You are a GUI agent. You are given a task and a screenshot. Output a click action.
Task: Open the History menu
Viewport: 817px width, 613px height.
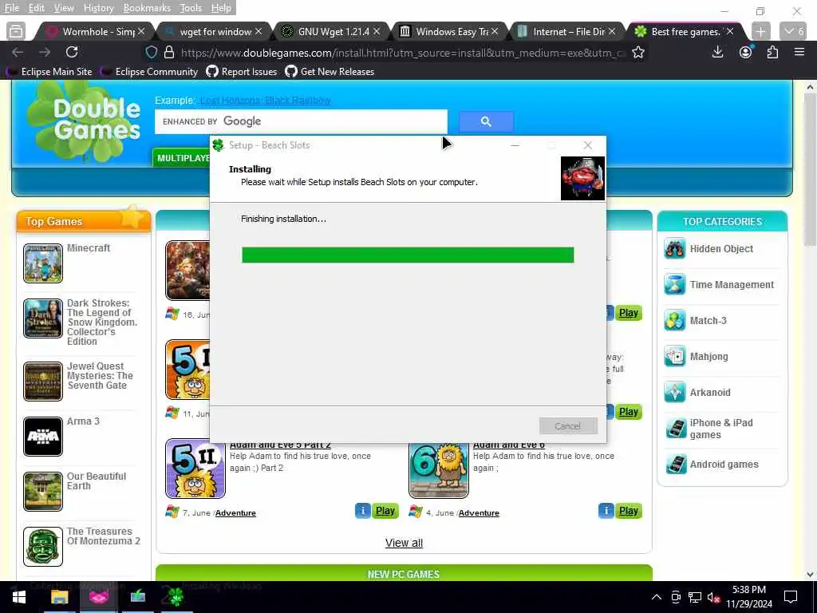98,8
